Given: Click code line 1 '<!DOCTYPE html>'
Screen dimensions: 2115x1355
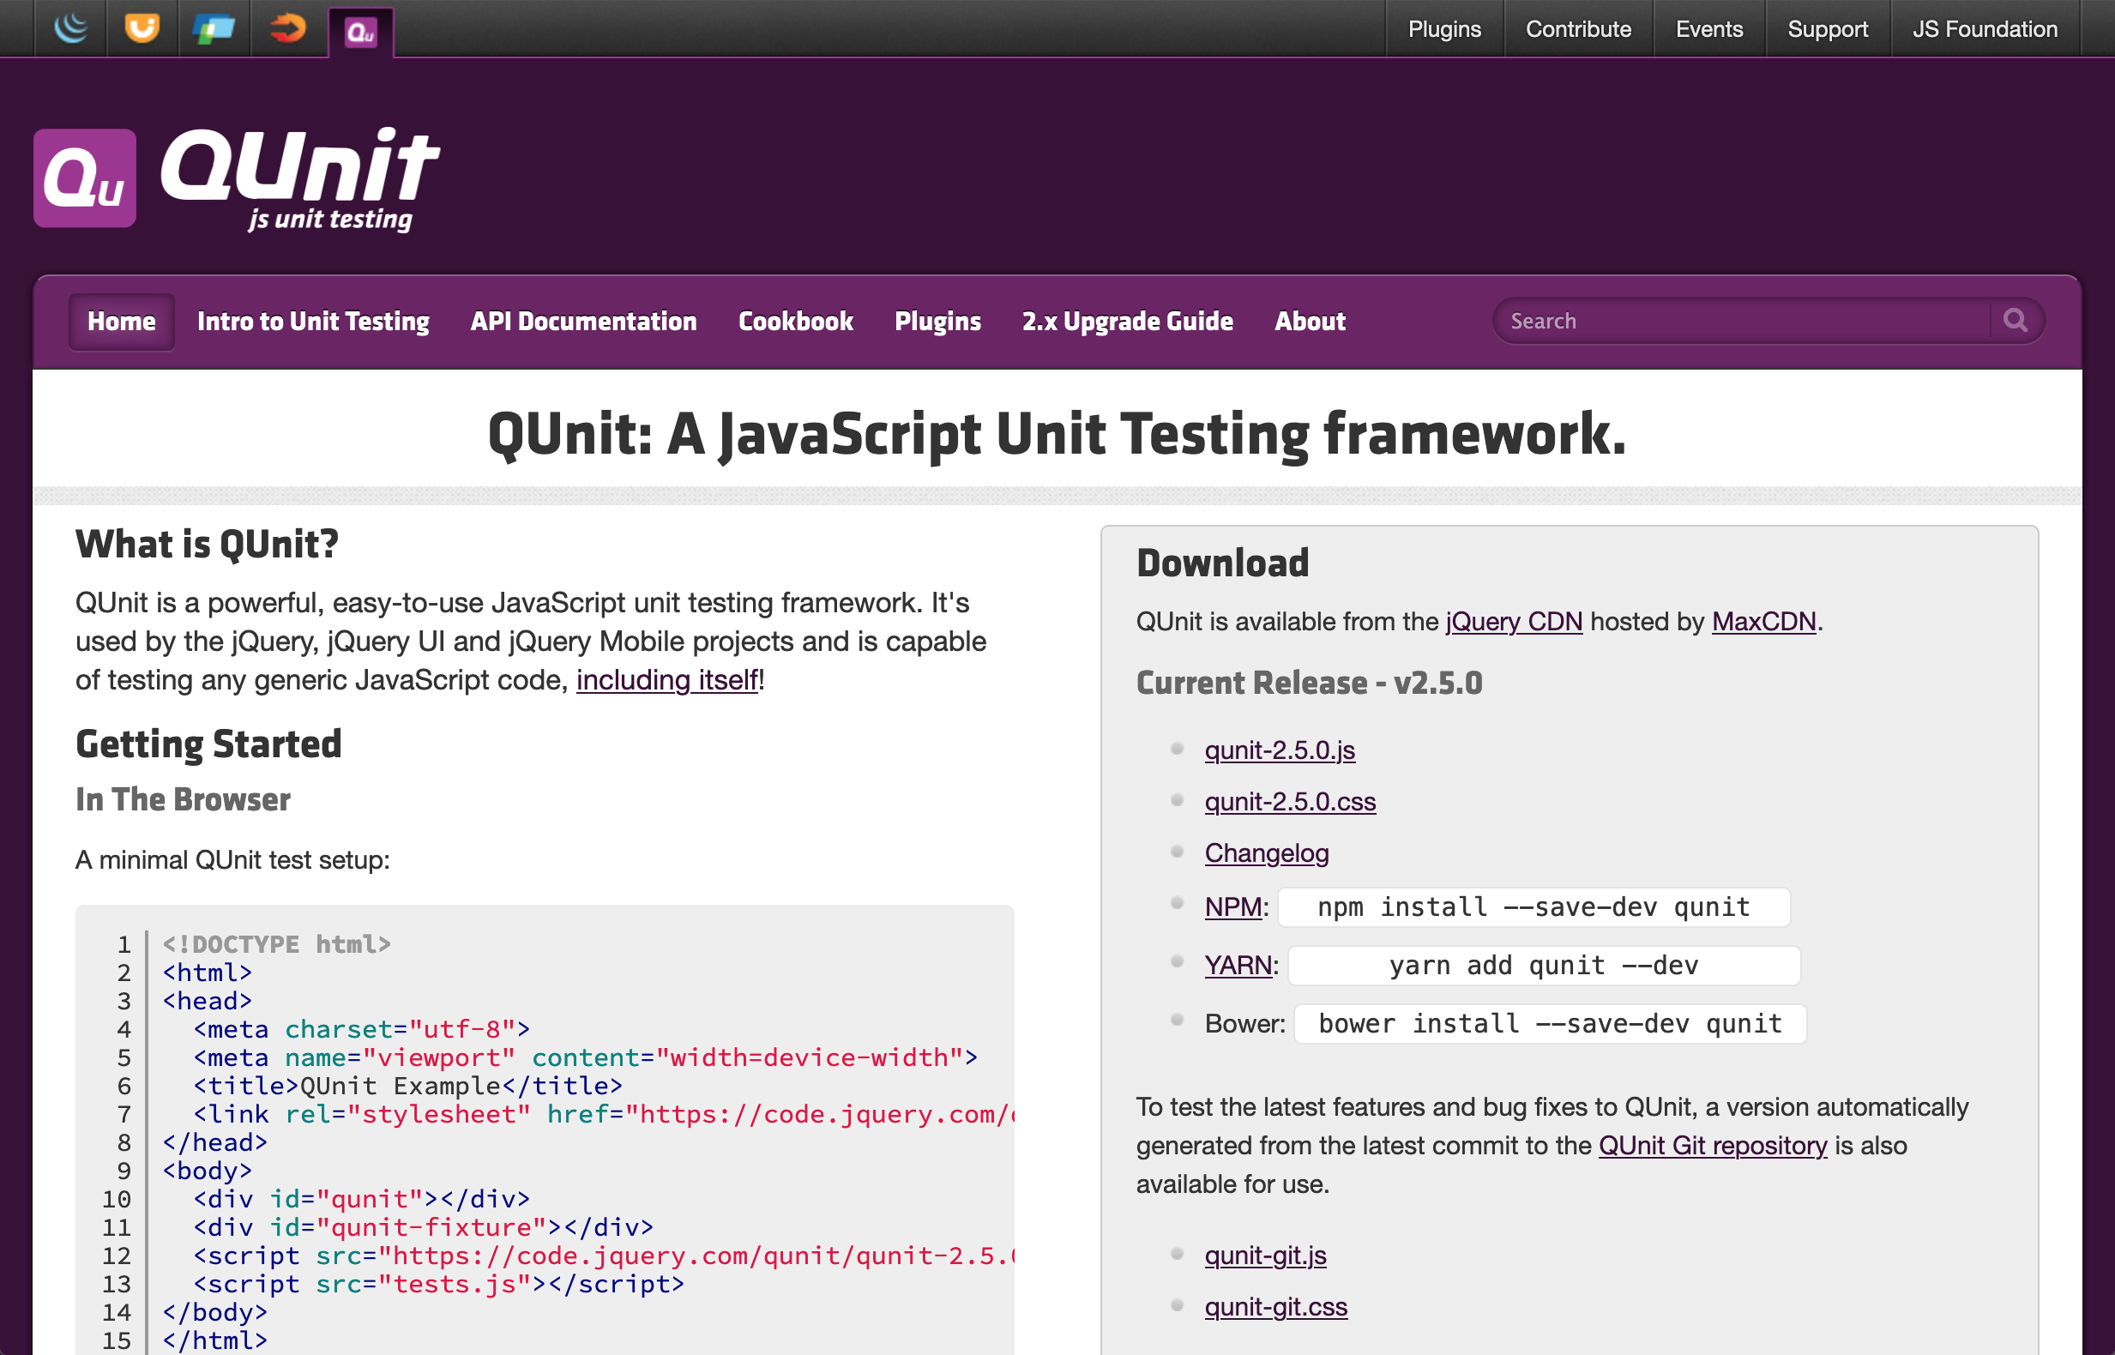Looking at the screenshot, I should (x=276, y=944).
